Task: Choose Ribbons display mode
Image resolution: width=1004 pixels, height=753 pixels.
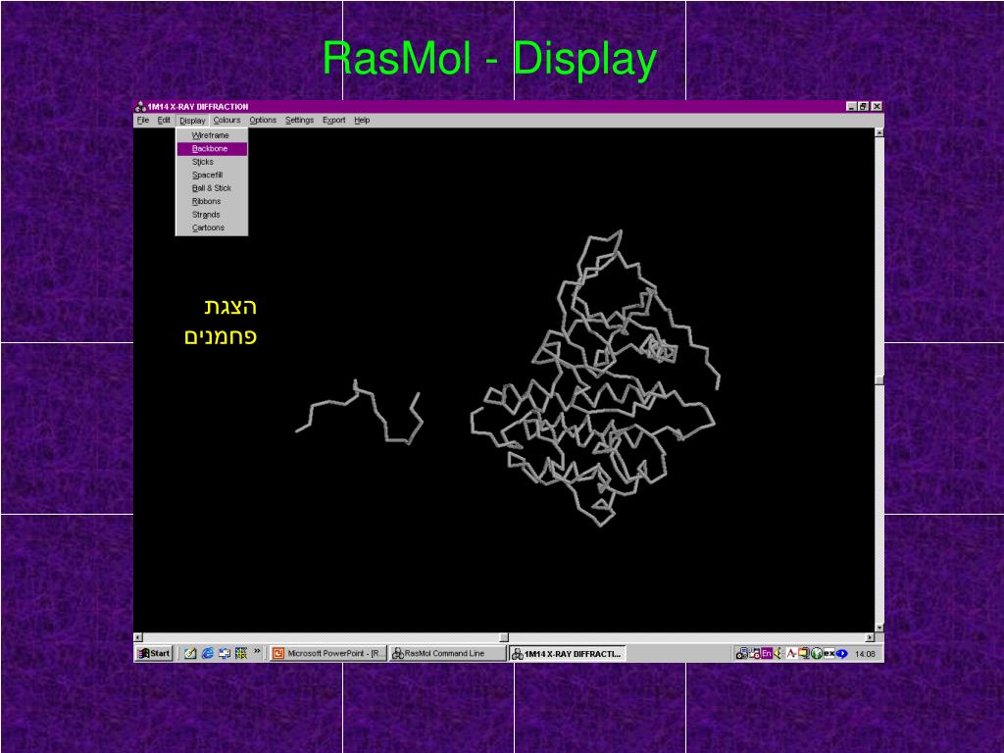Action: point(212,201)
